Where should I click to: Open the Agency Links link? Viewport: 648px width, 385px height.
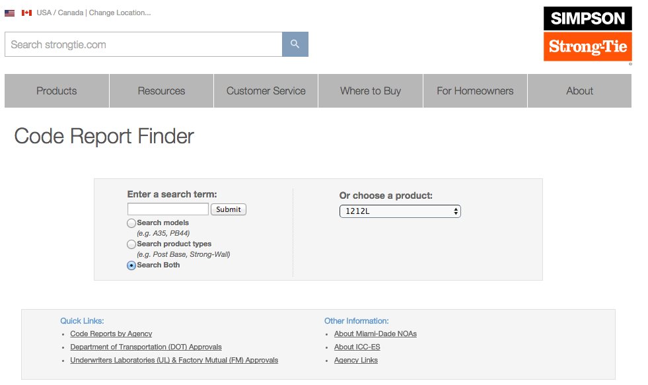pyautogui.click(x=356, y=360)
